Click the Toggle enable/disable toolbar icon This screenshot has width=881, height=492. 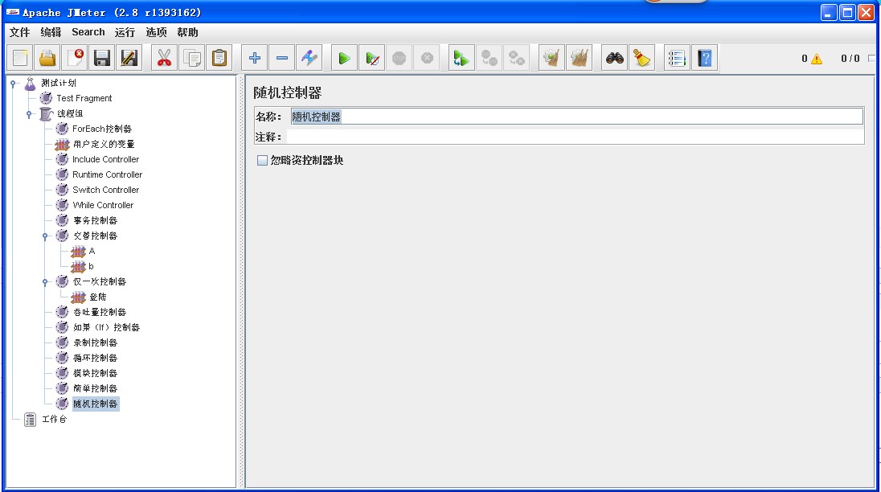coord(309,58)
